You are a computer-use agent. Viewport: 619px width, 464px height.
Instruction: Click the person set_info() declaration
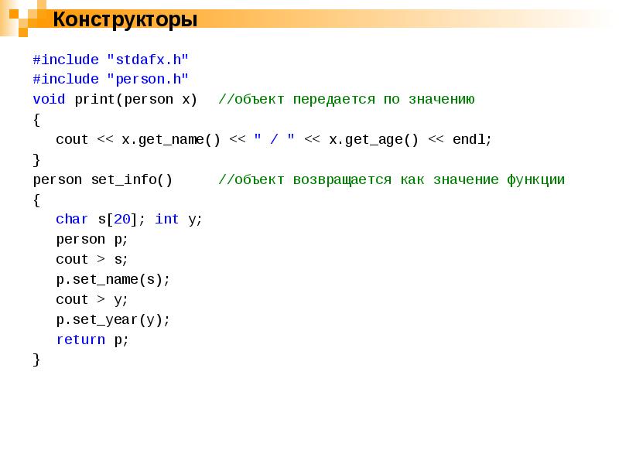point(103,179)
